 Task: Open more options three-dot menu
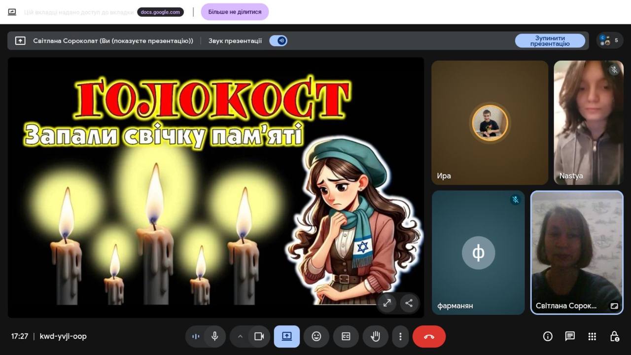[400, 336]
